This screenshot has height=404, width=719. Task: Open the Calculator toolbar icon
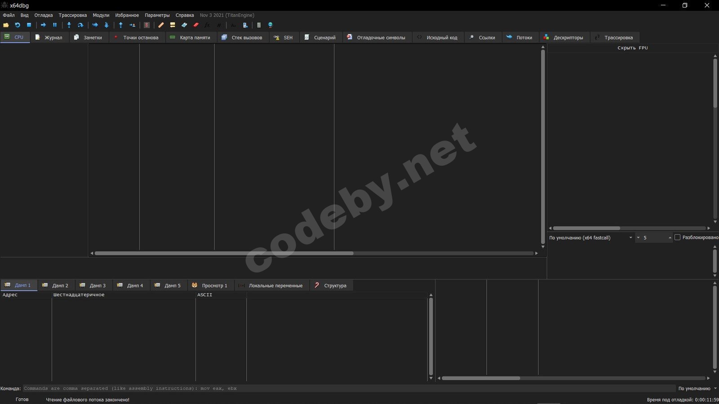[x=259, y=25]
